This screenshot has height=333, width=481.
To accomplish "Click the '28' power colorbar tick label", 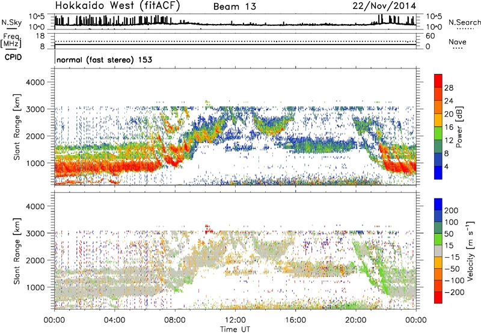I will 449,88.
